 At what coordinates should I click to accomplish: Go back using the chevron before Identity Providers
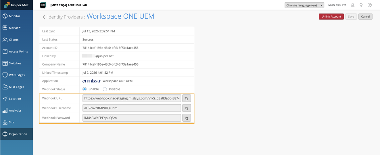pyautogui.click(x=44, y=17)
